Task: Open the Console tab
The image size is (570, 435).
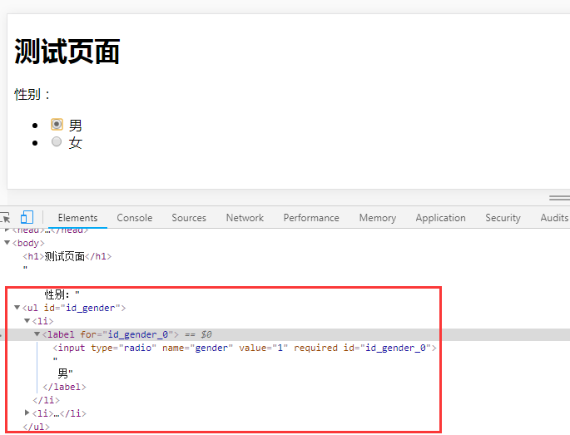Action: click(135, 218)
